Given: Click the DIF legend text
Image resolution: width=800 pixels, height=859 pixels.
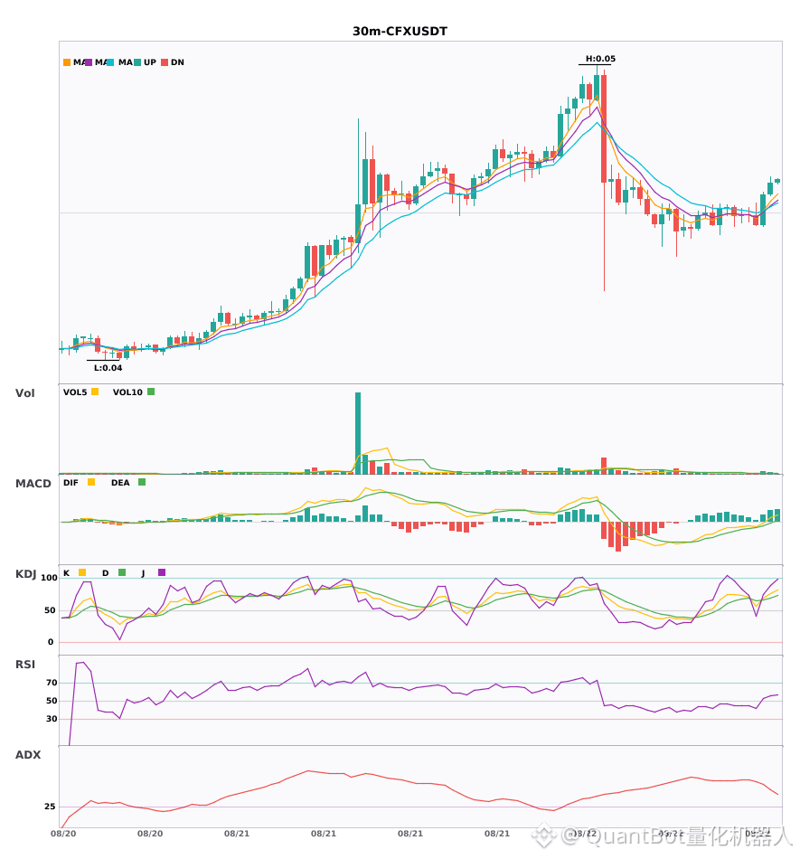Looking at the screenshot, I should click(x=71, y=483).
